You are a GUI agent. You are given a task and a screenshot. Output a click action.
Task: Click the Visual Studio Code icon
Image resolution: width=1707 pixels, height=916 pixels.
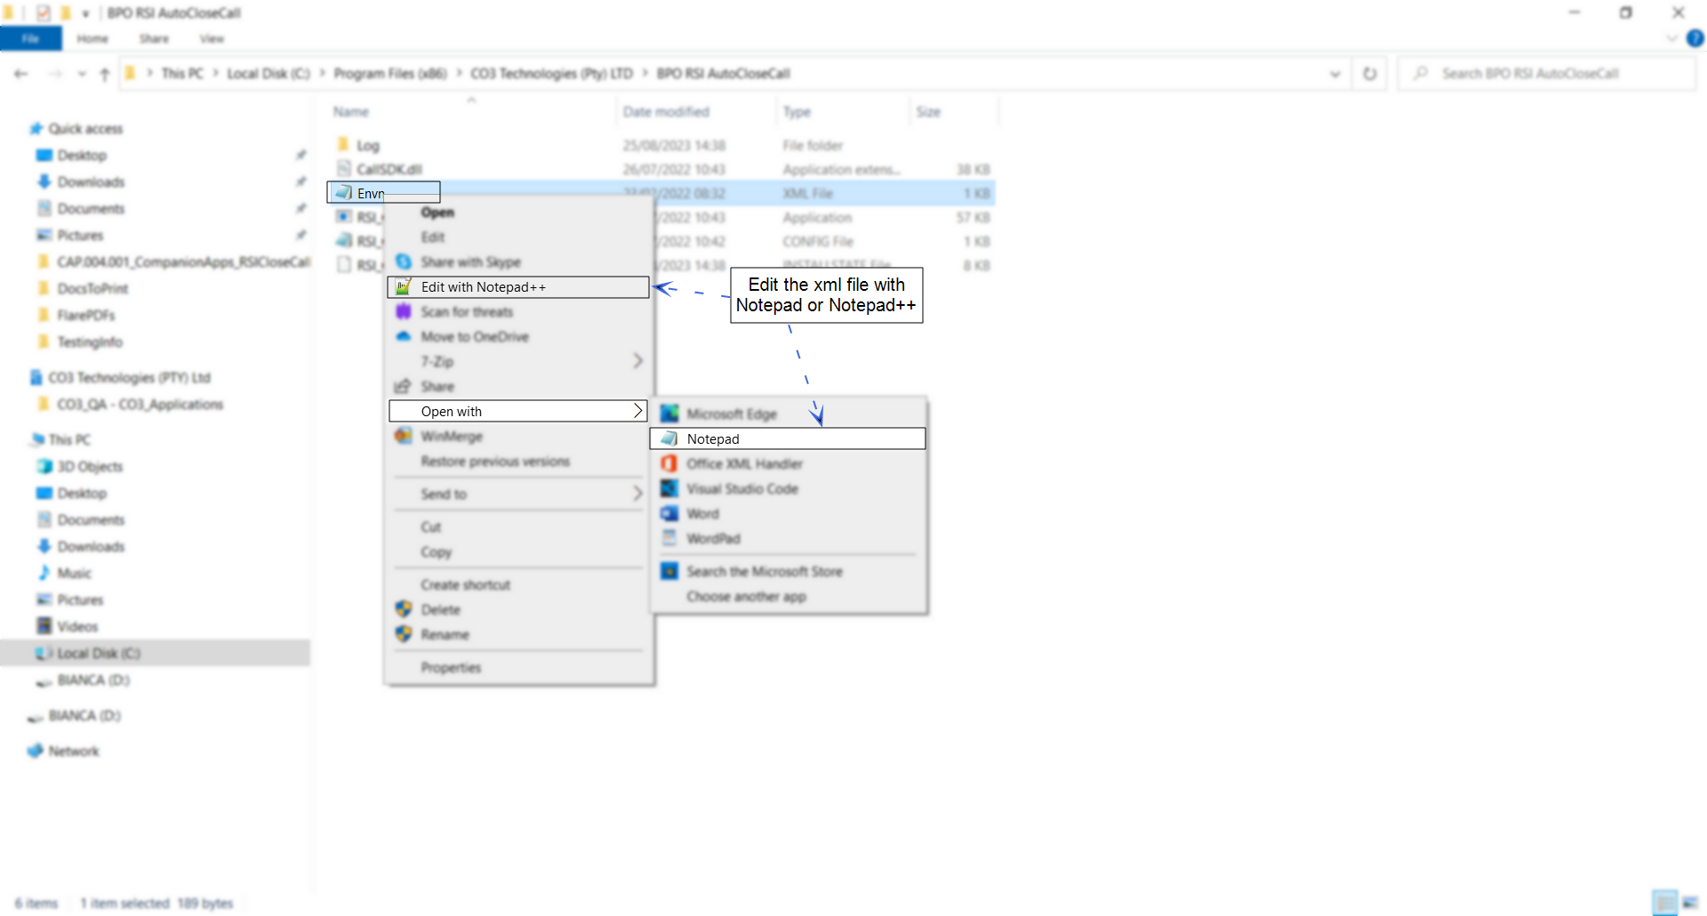pos(669,488)
